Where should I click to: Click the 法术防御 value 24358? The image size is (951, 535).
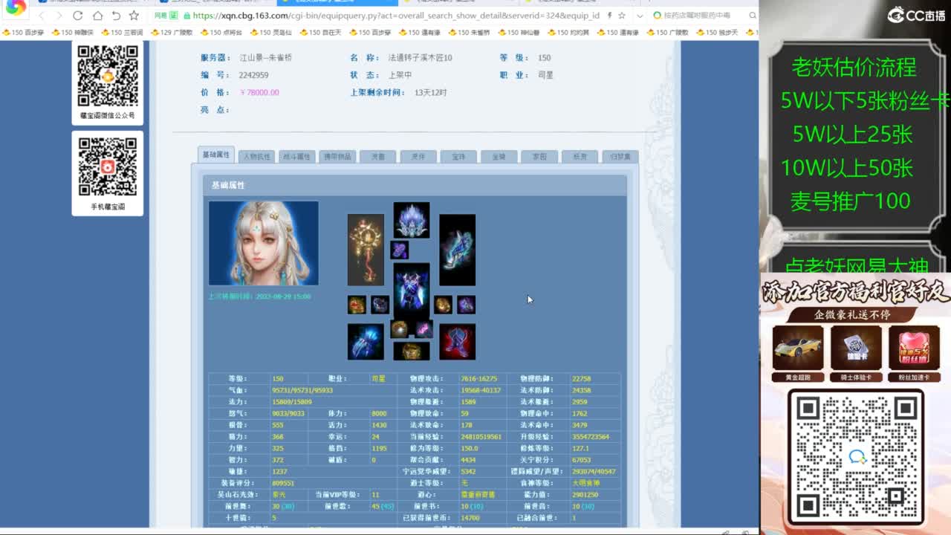coord(581,390)
